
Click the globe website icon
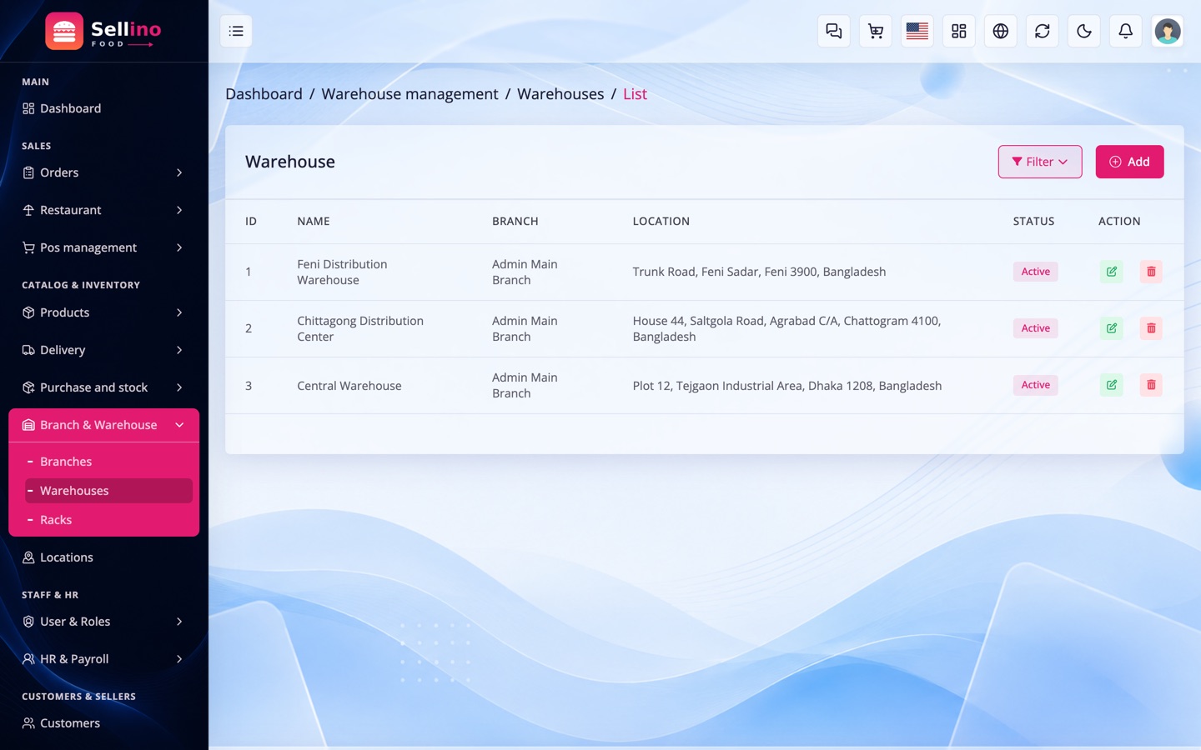(1001, 32)
